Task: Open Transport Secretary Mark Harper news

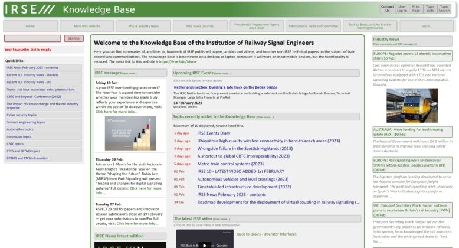Action: [412, 210]
